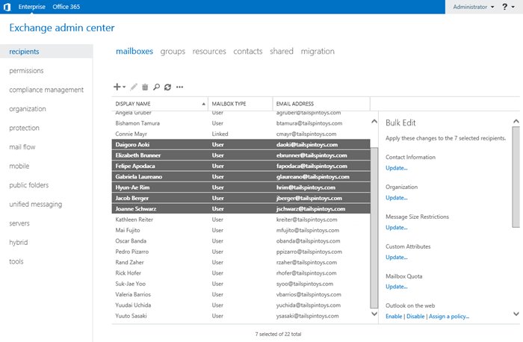Viewport: 523px width, 342px height.
Task: Open the add new mailbox plus icon
Action: click(117, 87)
